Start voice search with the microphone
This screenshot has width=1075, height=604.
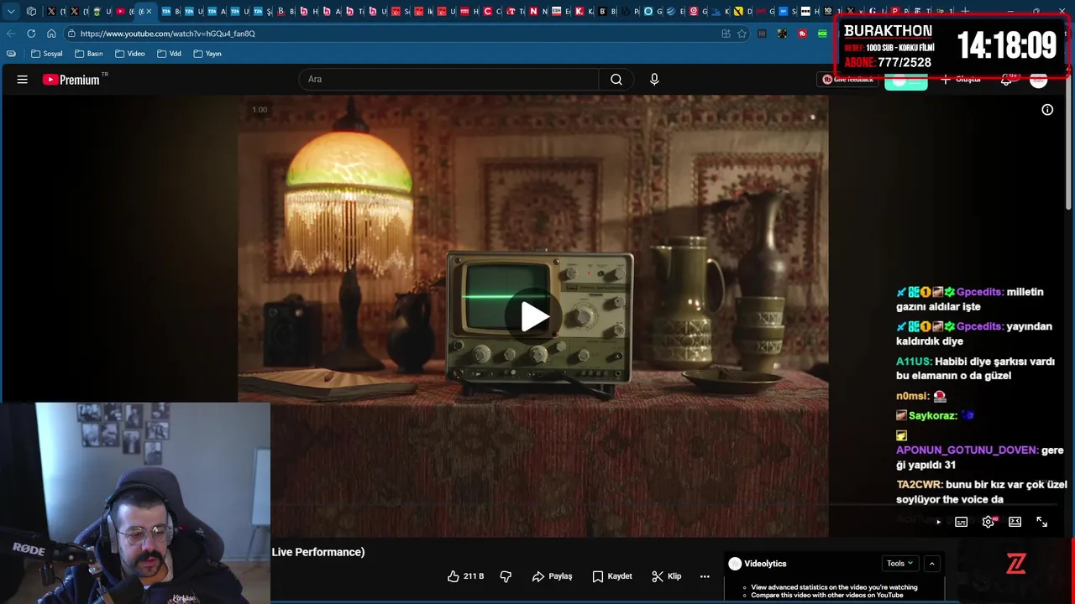point(654,79)
